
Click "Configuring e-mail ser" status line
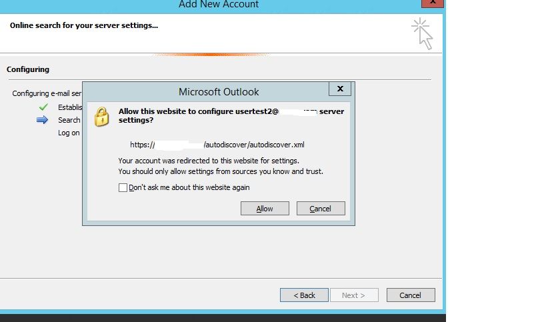click(47, 93)
